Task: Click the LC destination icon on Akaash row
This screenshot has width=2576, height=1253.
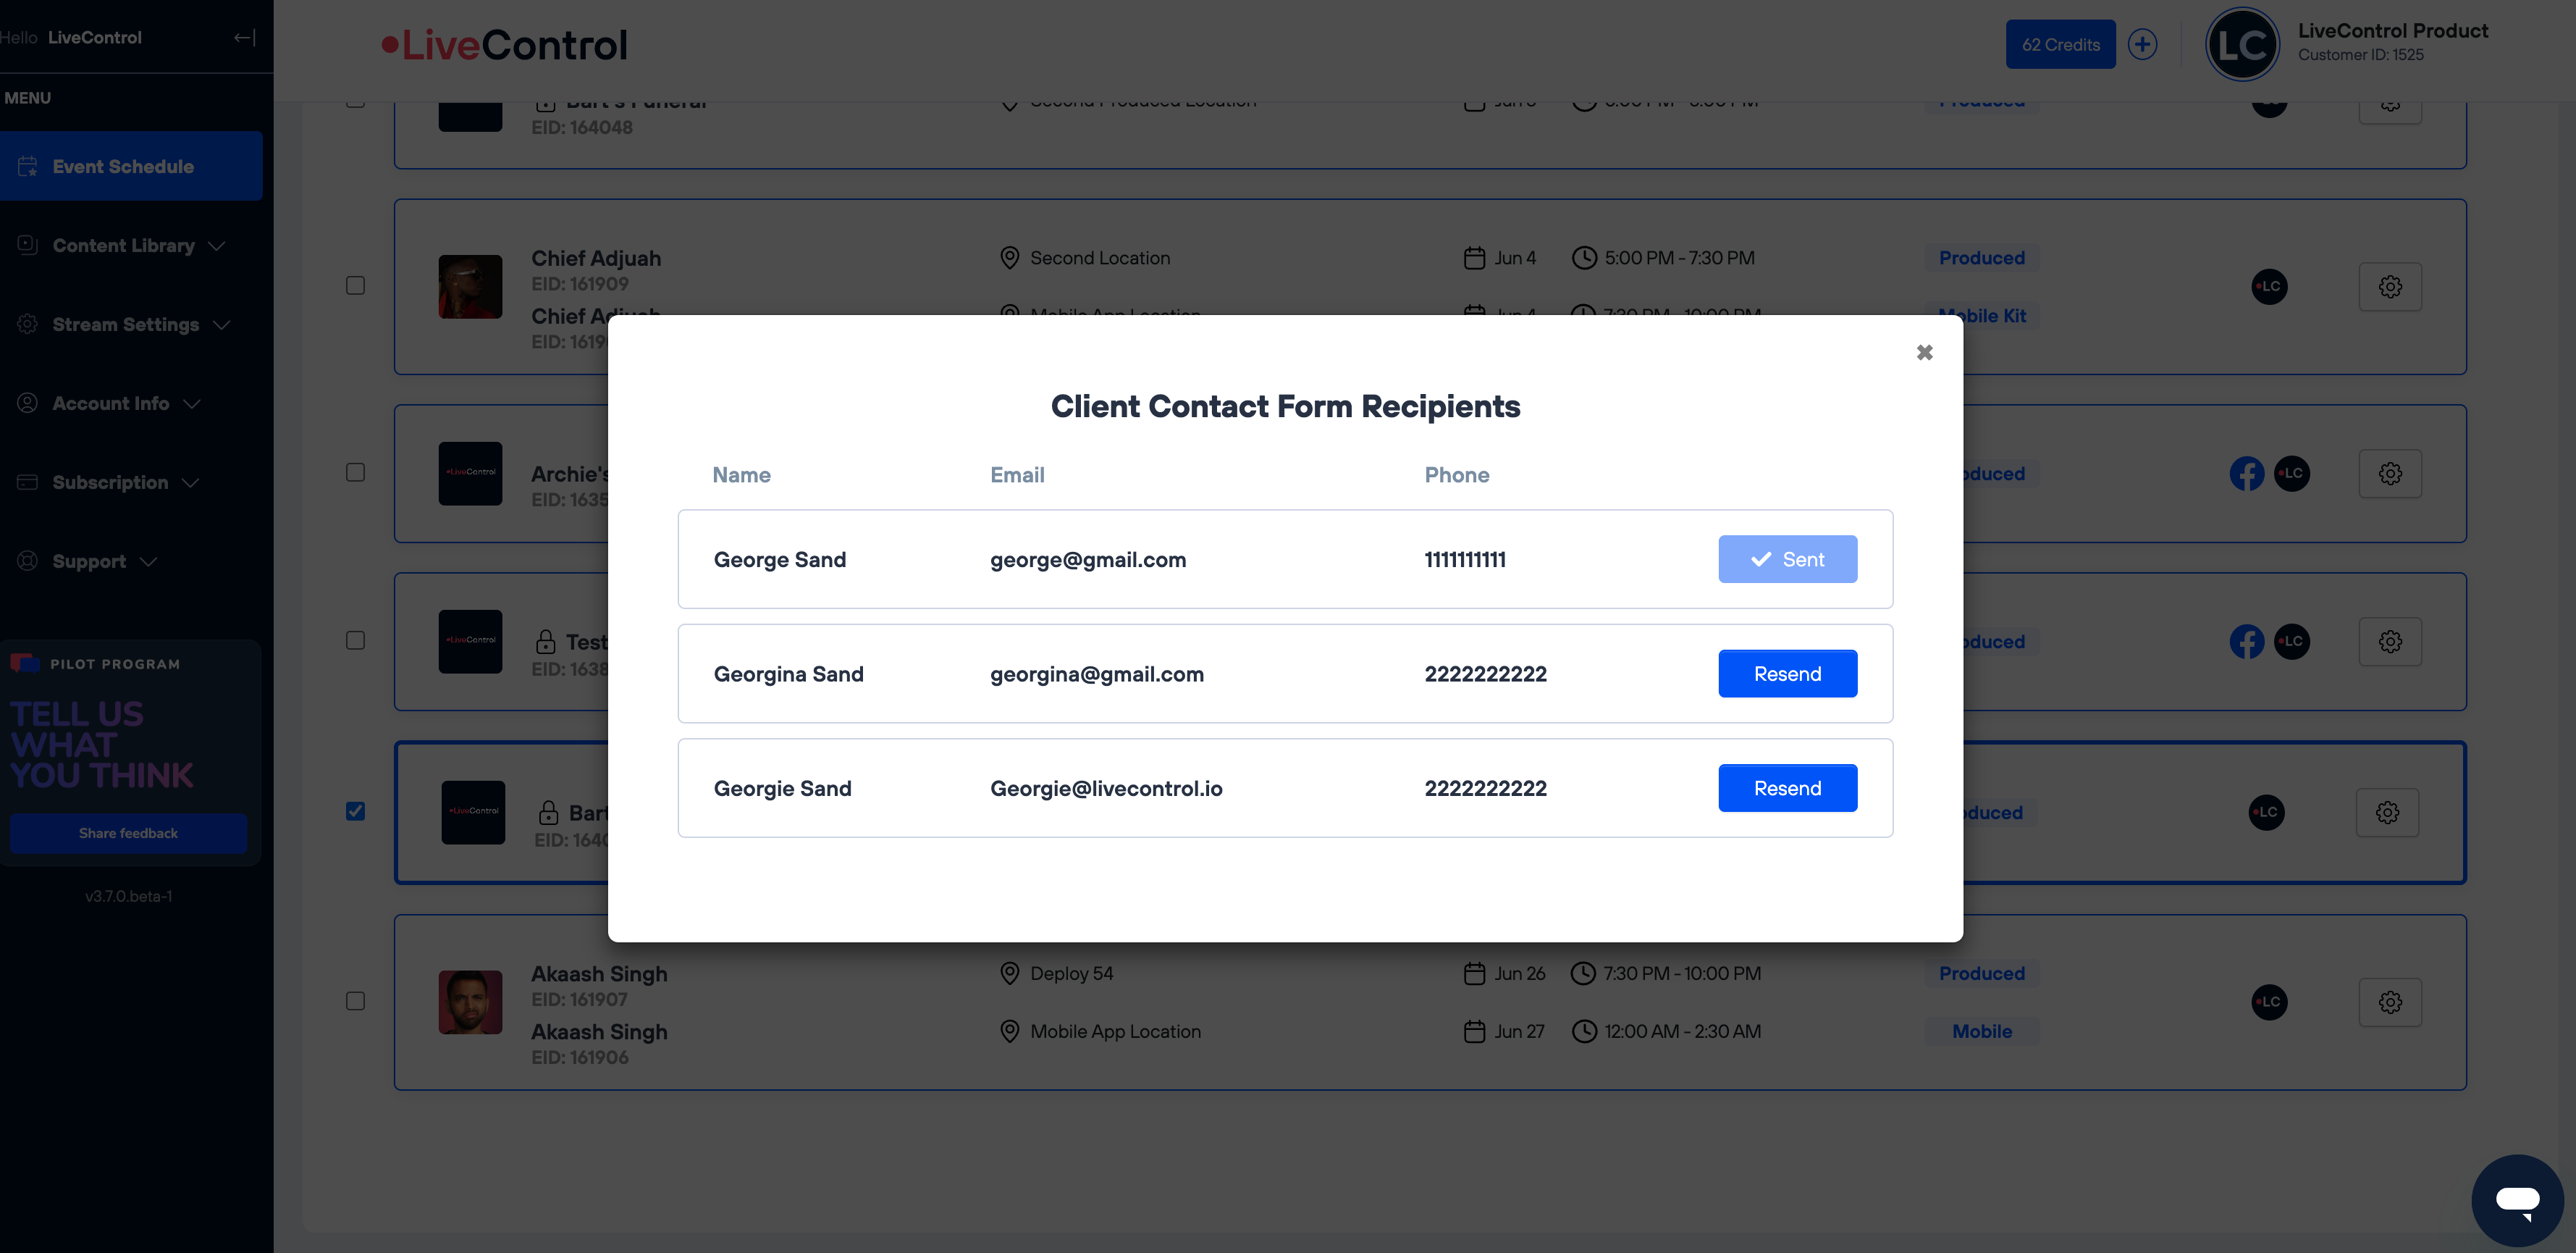Action: point(2269,1002)
